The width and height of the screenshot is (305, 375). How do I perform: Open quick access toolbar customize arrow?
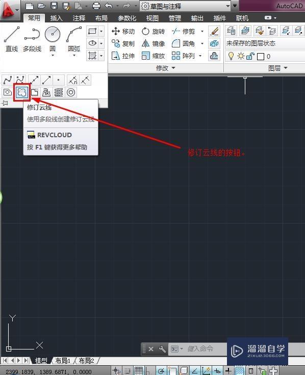click(x=235, y=6)
